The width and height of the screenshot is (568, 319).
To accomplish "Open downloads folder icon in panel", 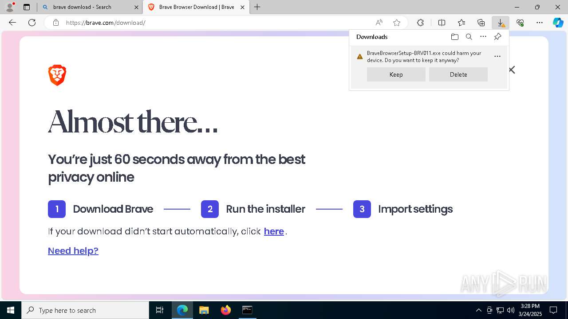I will coord(455,37).
